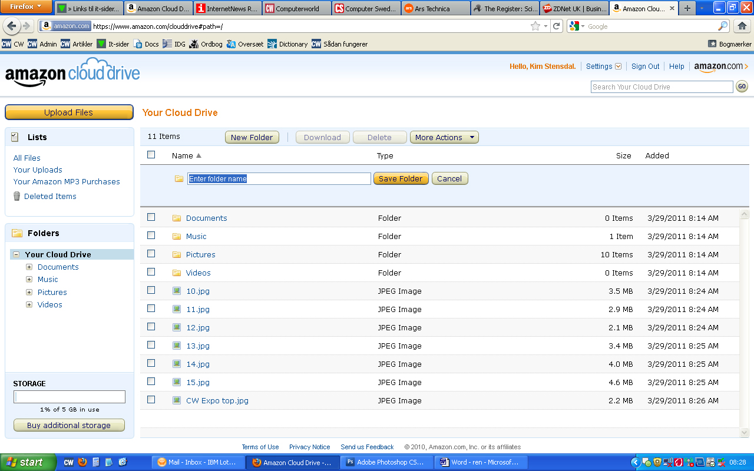Click the storage usage progress bar
The height and width of the screenshot is (471, 754).
point(70,397)
